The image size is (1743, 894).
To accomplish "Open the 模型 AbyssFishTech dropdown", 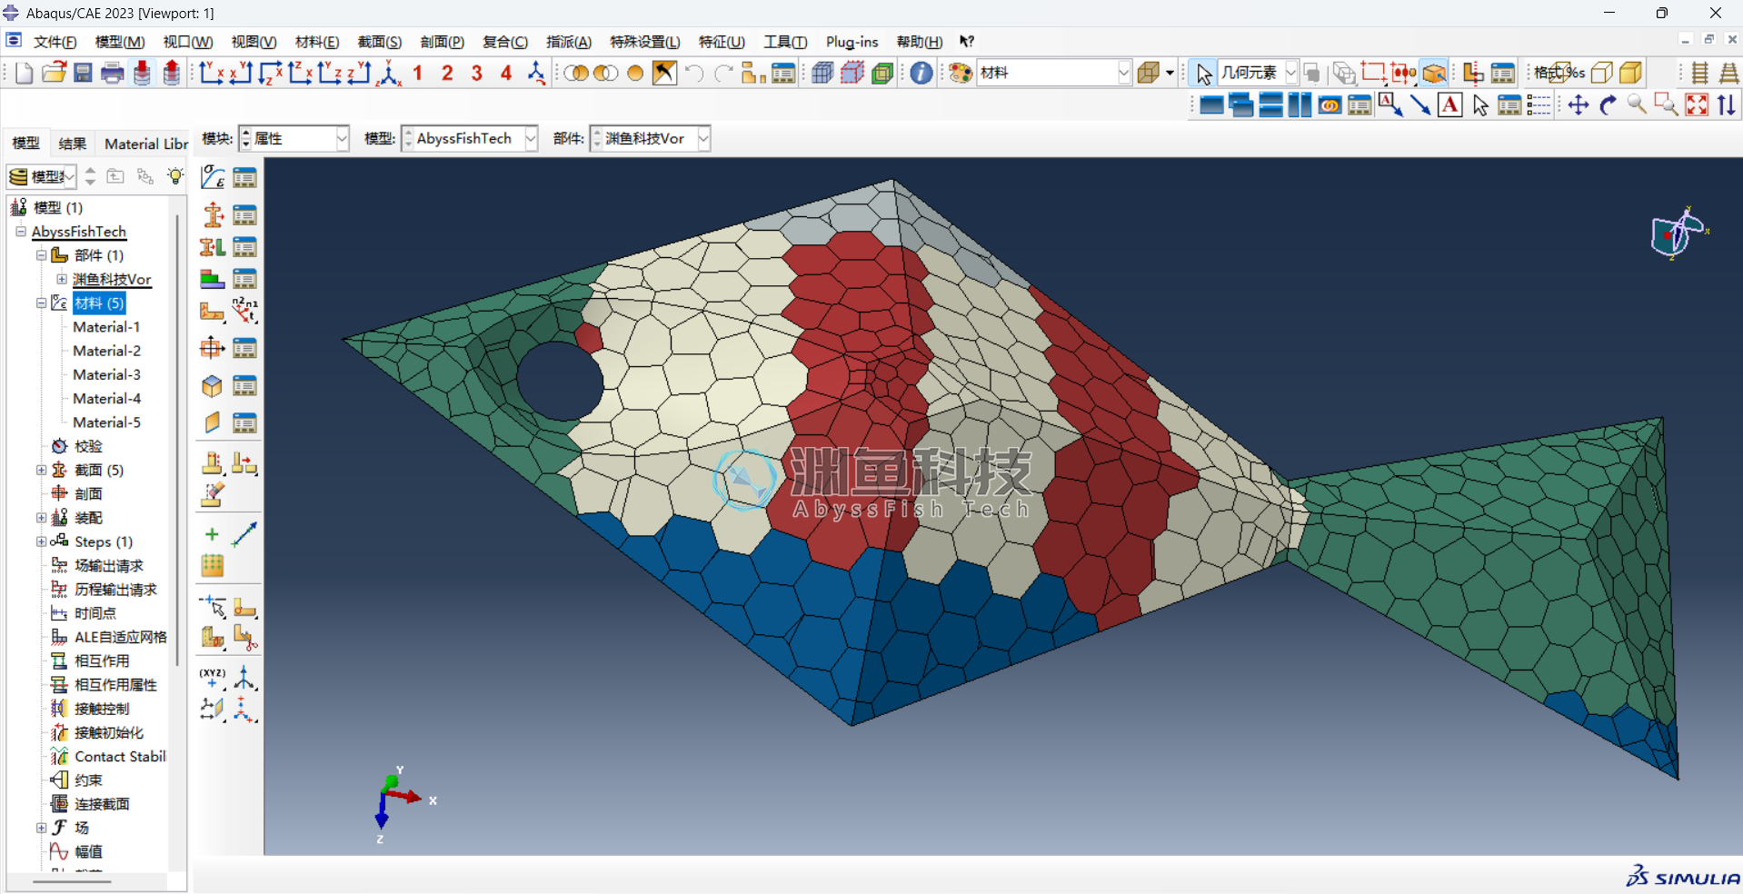I will click(x=469, y=138).
